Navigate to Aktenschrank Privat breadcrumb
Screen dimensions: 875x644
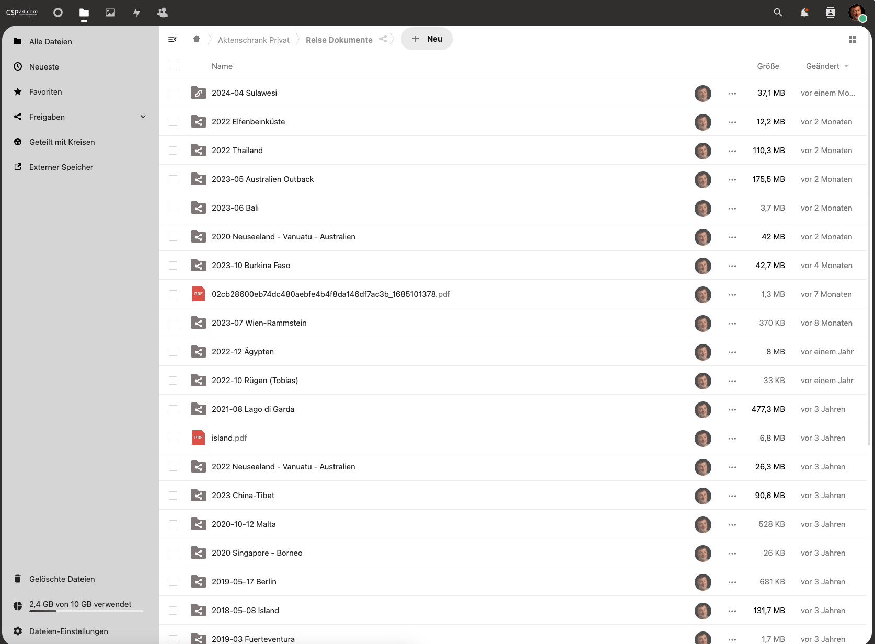[254, 40]
